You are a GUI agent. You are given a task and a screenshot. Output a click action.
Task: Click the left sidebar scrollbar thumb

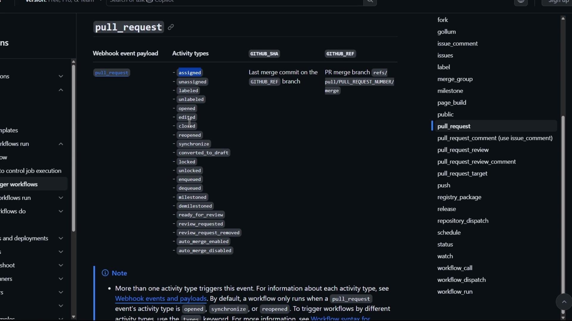pyautogui.click(x=74, y=148)
